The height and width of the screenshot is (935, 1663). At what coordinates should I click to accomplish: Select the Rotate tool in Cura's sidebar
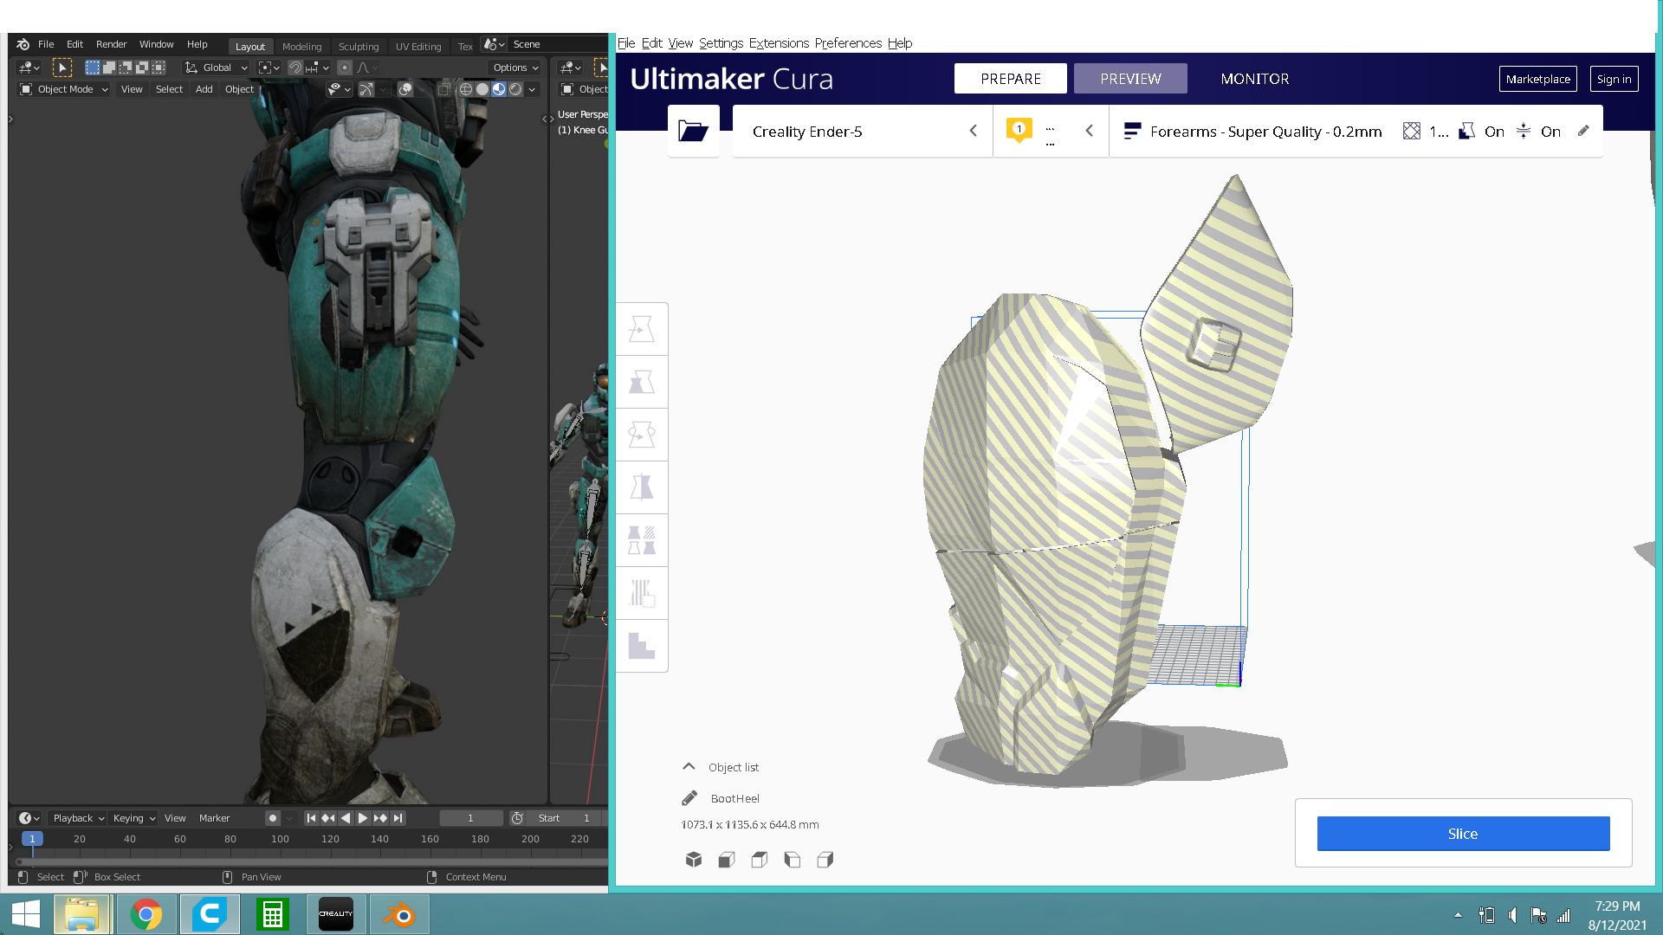tap(642, 435)
